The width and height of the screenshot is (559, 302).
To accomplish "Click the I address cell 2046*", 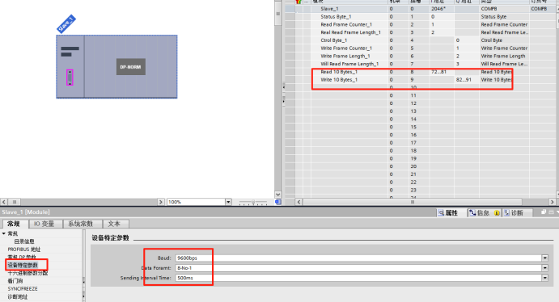I will click(x=442, y=9).
